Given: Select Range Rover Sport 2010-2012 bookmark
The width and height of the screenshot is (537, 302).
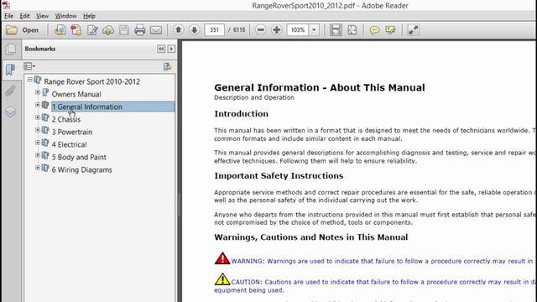Looking at the screenshot, I should [x=91, y=81].
